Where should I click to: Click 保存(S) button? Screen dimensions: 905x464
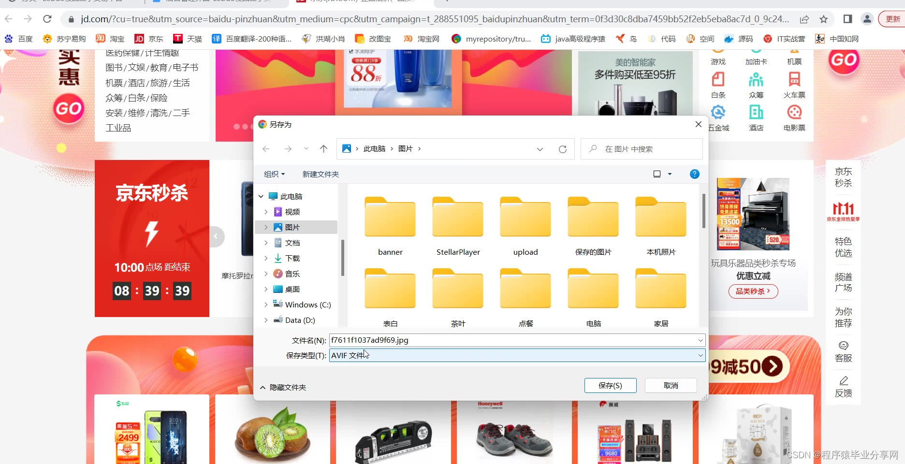pyautogui.click(x=610, y=385)
